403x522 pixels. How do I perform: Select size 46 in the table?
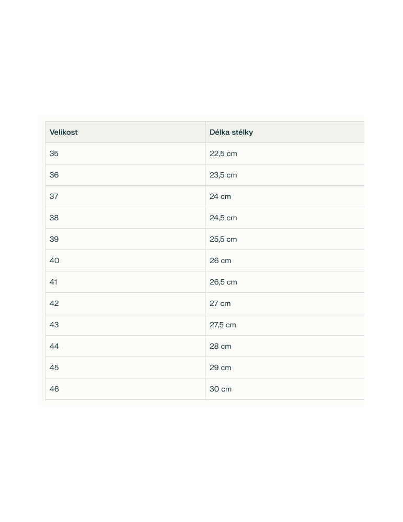54,389
